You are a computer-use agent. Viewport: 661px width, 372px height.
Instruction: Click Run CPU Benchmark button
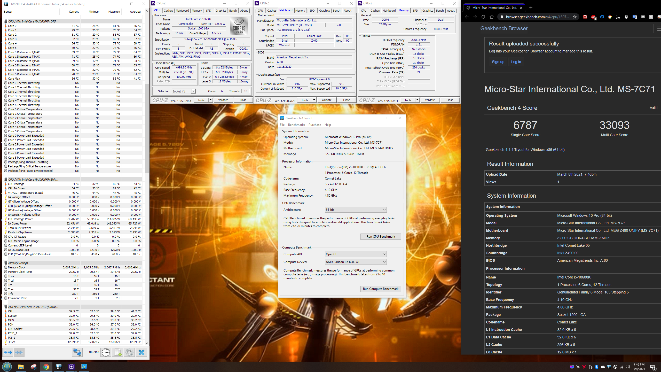point(381,237)
